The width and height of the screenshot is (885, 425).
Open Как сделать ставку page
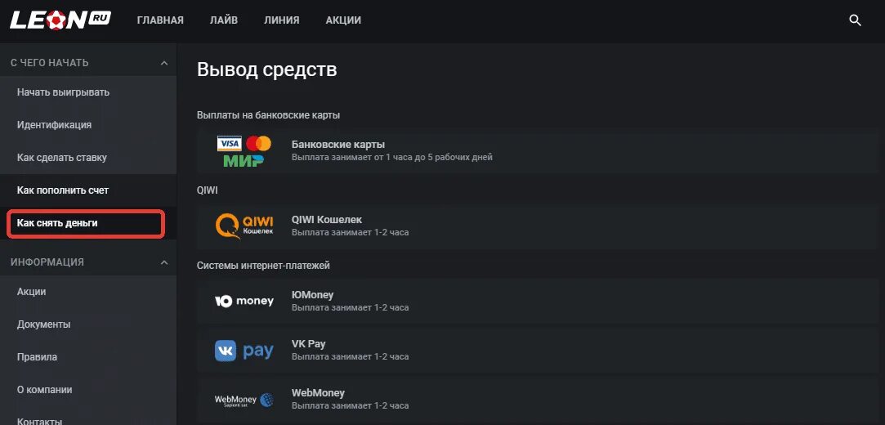click(88, 158)
